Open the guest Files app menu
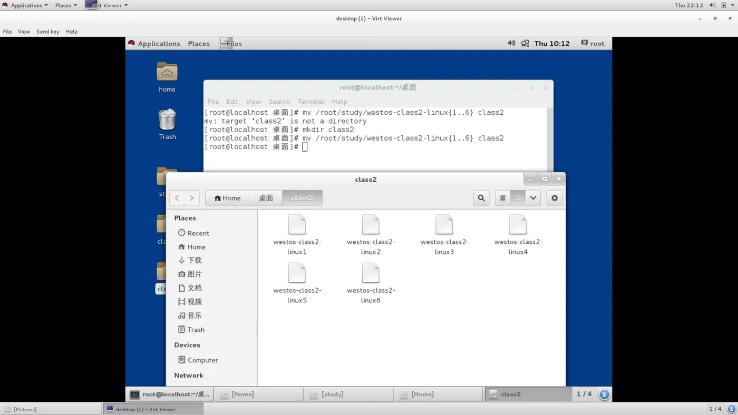This screenshot has width=738, height=415. [x=231, y=44]
